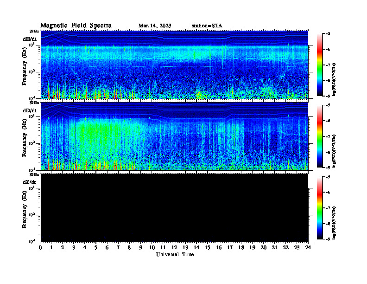Click the 10^-1 frequency tick of dZ/dt panel

[x=32, y=241]
